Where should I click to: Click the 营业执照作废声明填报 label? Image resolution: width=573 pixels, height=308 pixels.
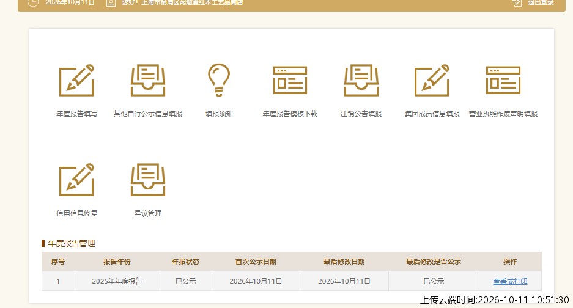tap(503, 114)
